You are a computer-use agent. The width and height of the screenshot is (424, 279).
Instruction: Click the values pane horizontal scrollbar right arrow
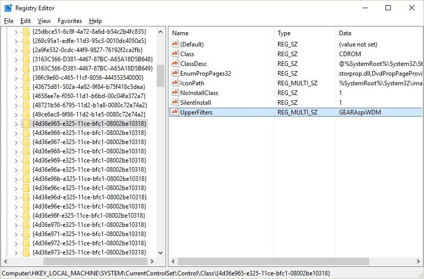click(x=419, y=262)
